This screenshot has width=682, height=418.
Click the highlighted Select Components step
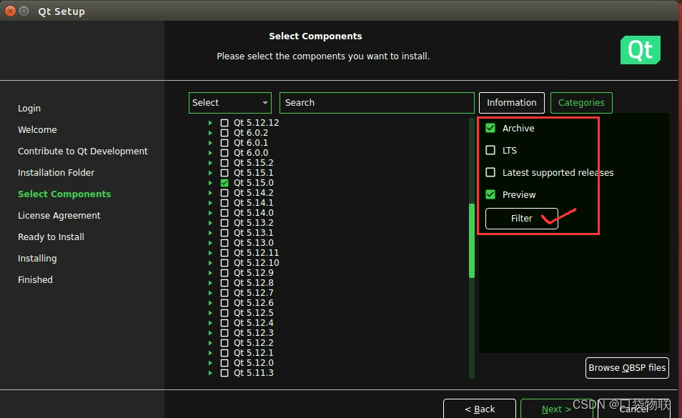[x=64, y=194]
